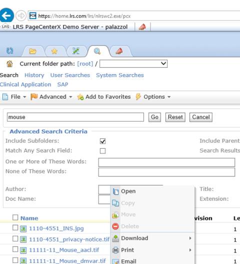Choose Move in the context menu
The width and height of the screenshot is (240, 264).
(152, 215)
